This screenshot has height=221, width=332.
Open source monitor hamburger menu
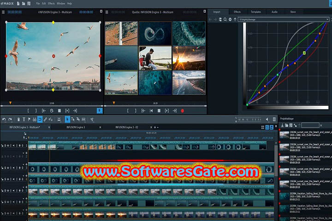pyautogui.click(x=107, y=12)
